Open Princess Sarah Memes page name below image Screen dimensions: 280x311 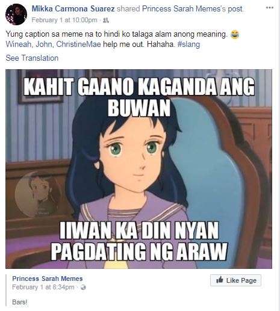[x=48, y=279]
